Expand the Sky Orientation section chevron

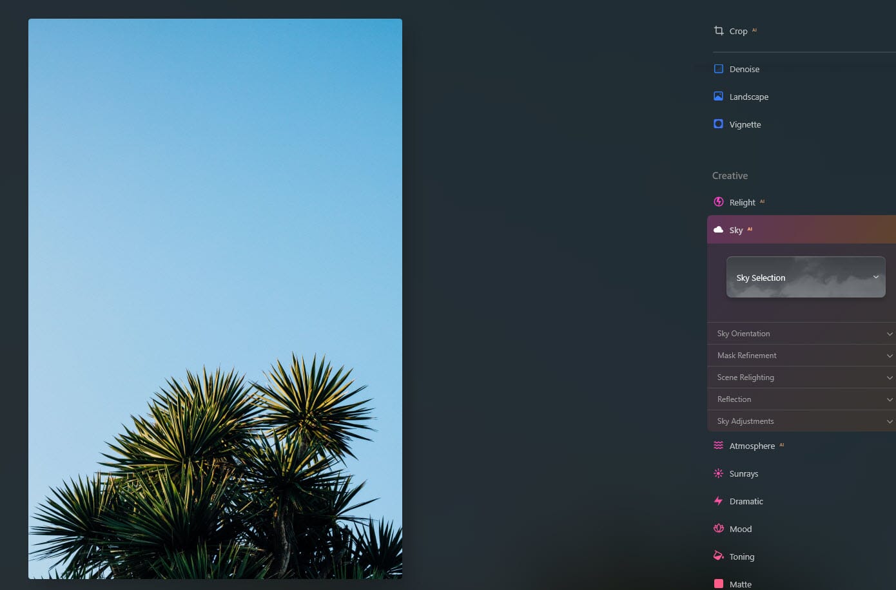click(x=890, y=334)
